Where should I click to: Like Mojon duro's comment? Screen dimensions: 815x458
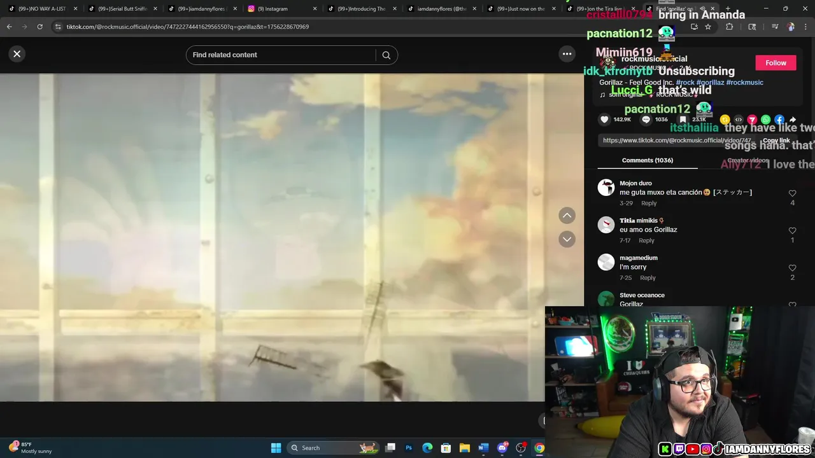pos(792,193)
